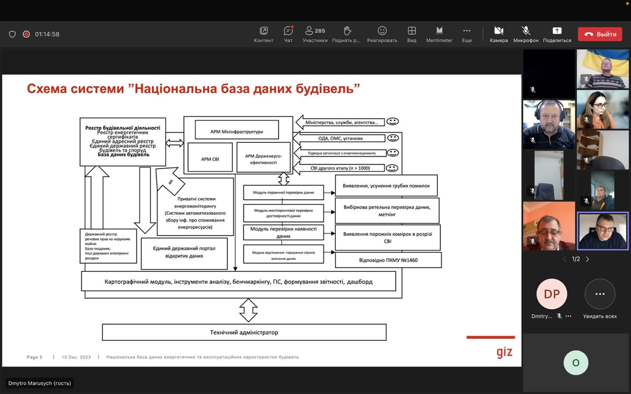Unmute the Микрофон
Image resolution: width=631 pixels, height=394 pixels.
point(526,34)
